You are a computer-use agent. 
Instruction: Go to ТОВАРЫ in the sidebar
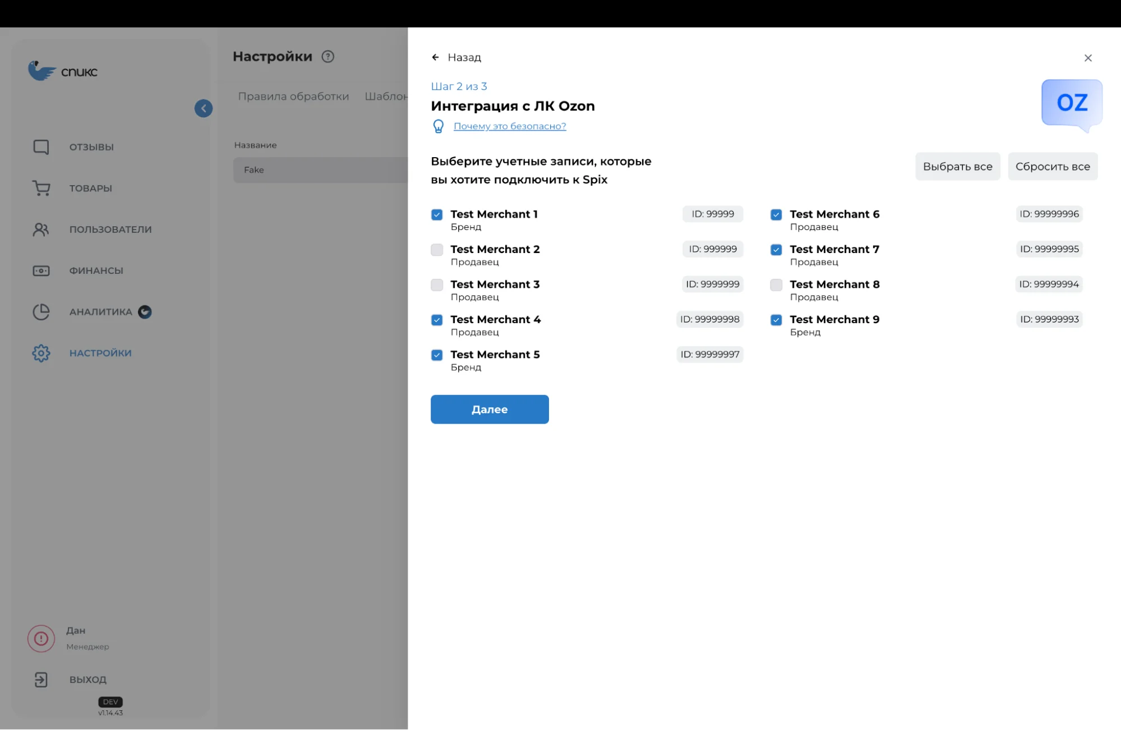coord(91,189)
